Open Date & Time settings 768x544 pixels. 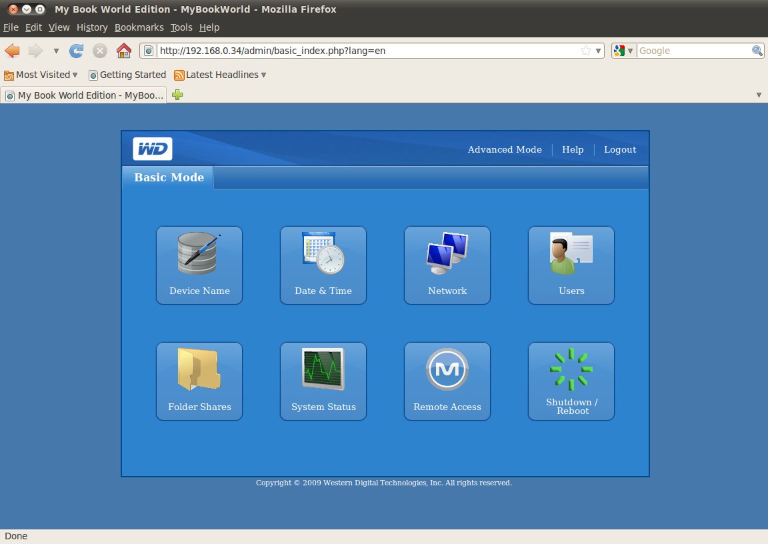(323, 265)
